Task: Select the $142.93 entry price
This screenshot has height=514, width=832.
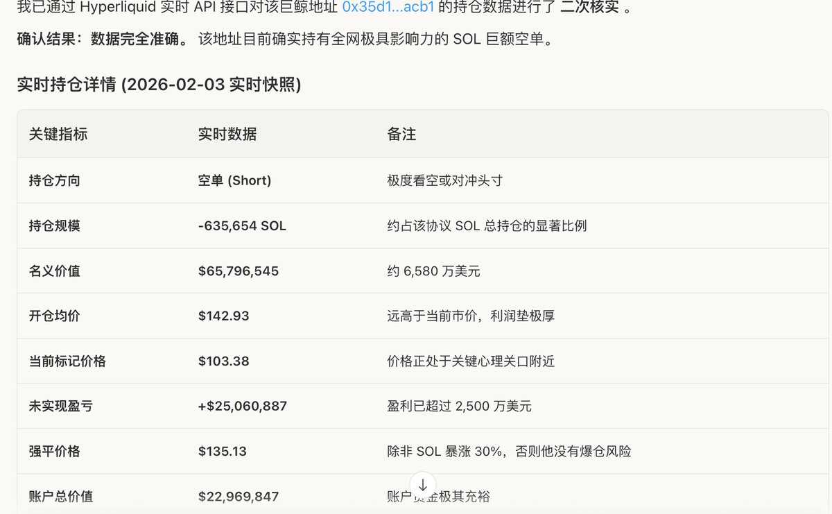Action: [x=223, y=316]
